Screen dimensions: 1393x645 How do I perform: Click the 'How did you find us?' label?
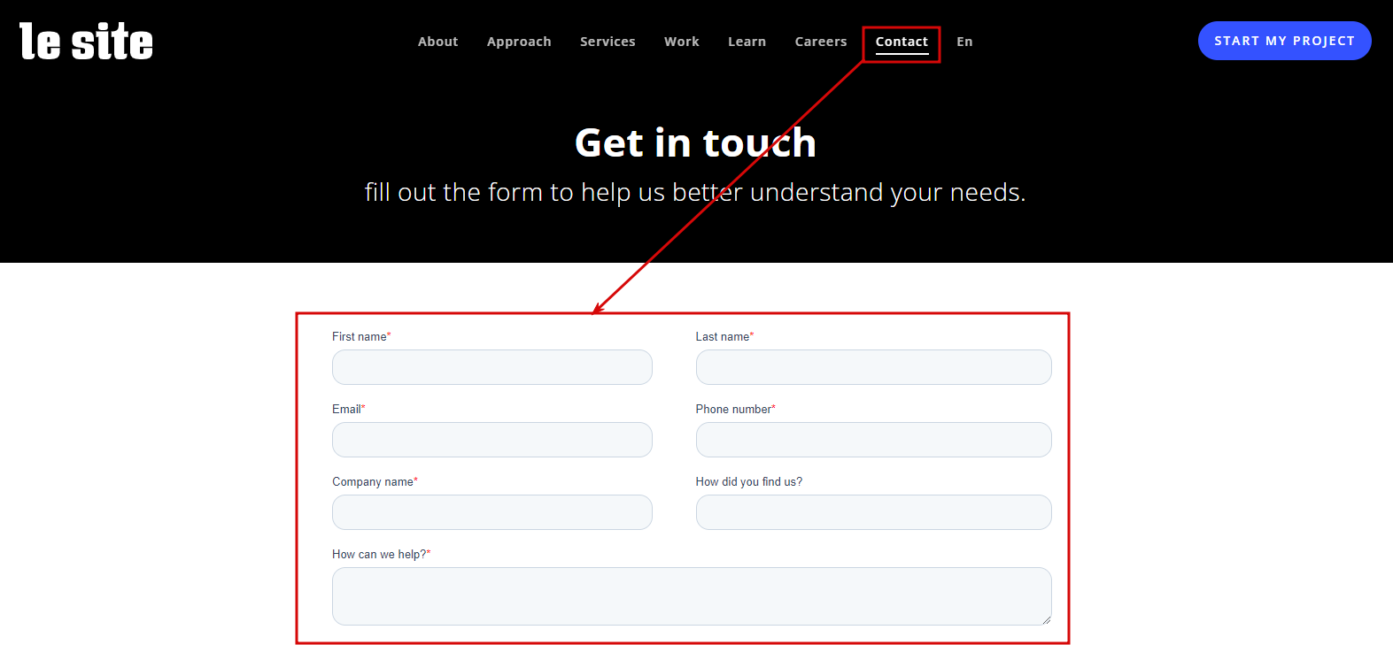[749, 481]
